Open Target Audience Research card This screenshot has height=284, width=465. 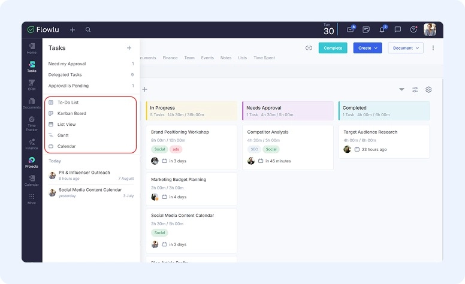tap(384, 142)
